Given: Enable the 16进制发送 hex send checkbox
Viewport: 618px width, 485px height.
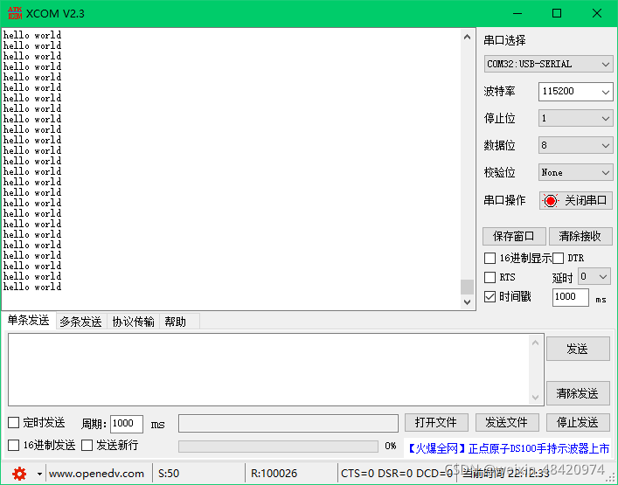Looking at the screenshot, I should [14, 445].
